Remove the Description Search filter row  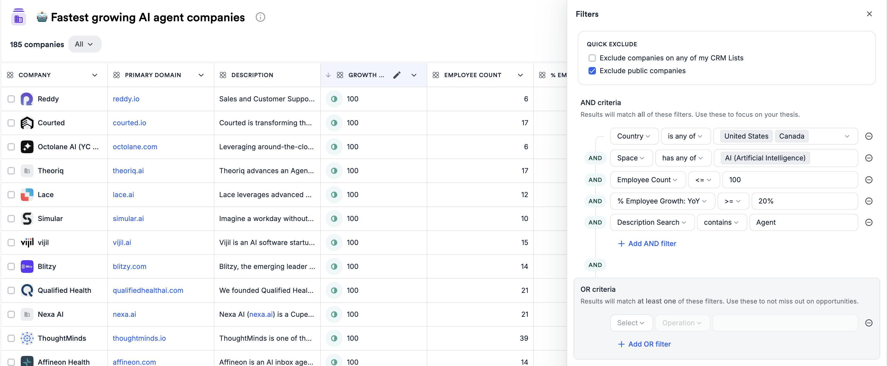pos(868,222)
